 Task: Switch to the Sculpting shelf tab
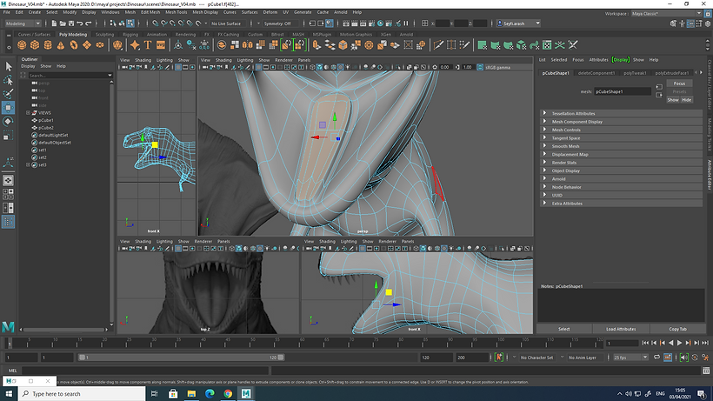point(104,34)
